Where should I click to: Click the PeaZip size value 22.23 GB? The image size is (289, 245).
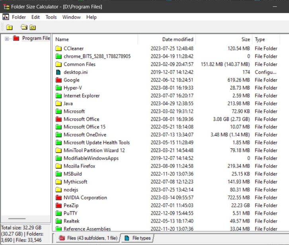[240, 205]
